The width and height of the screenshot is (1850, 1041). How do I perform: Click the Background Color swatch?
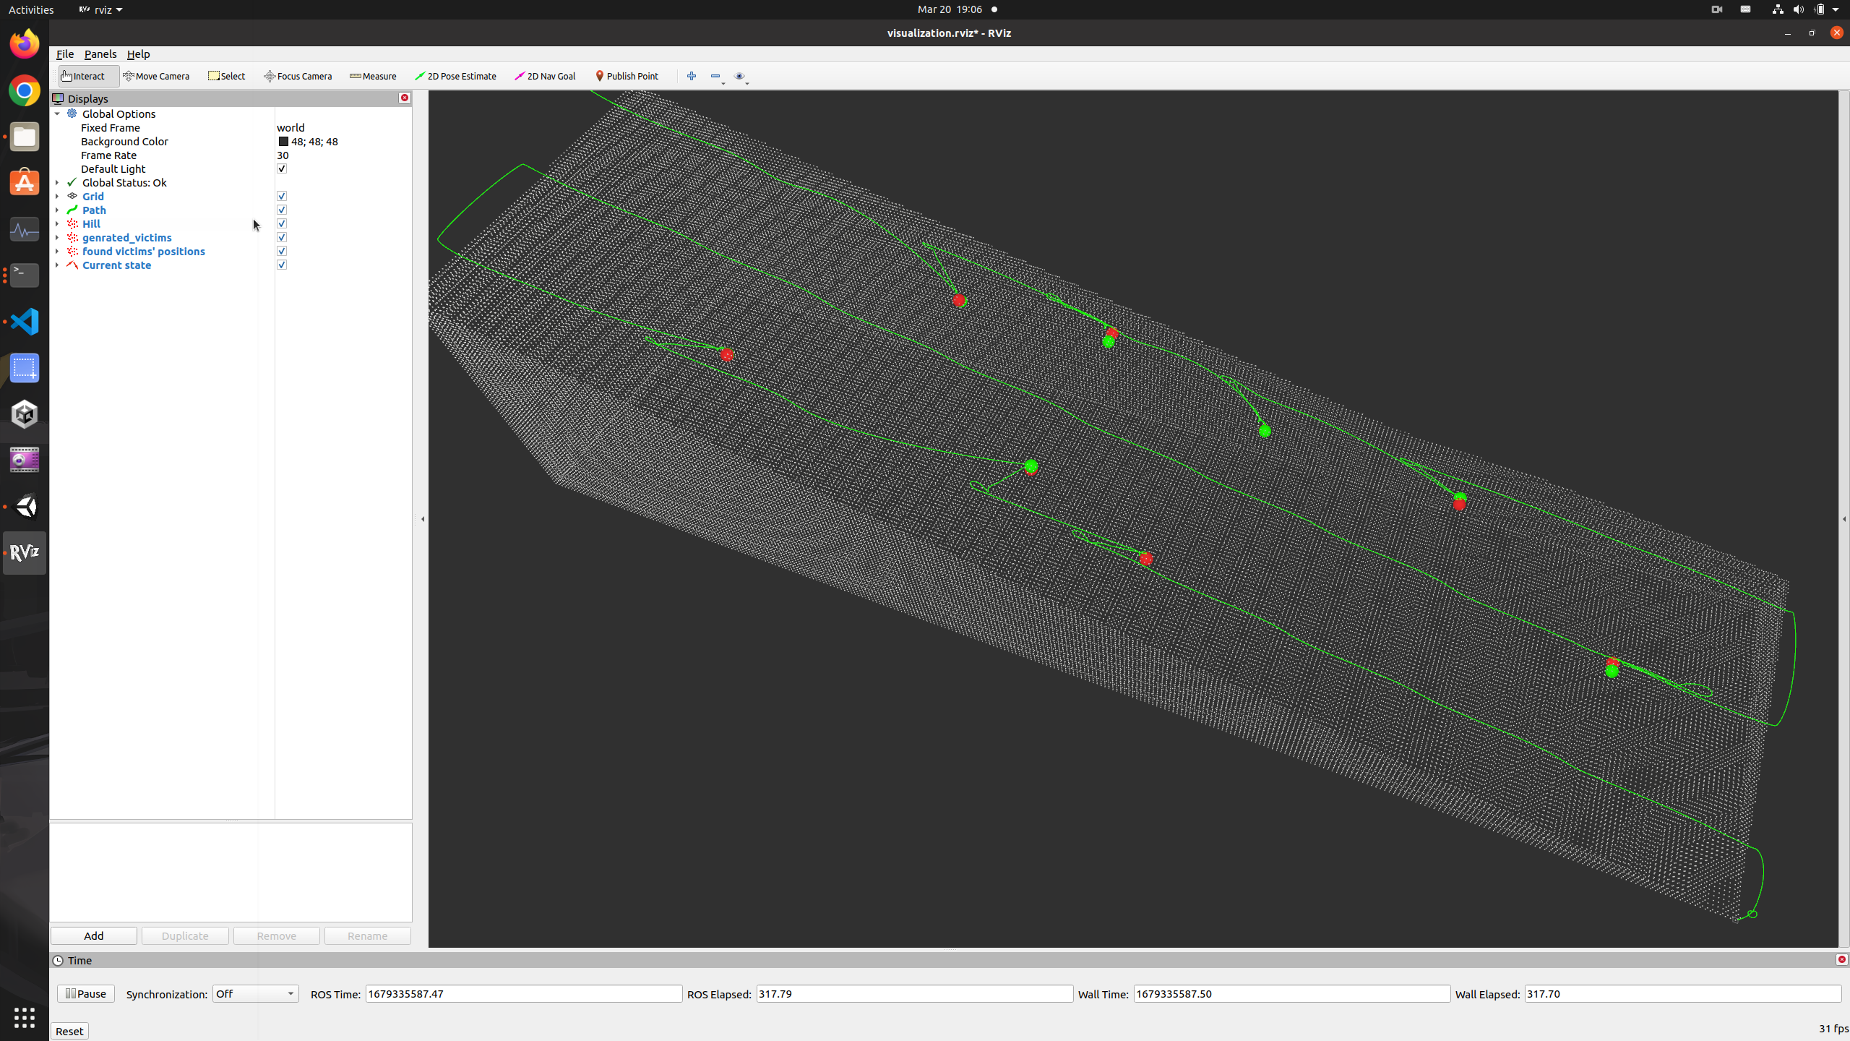point(283,142)
